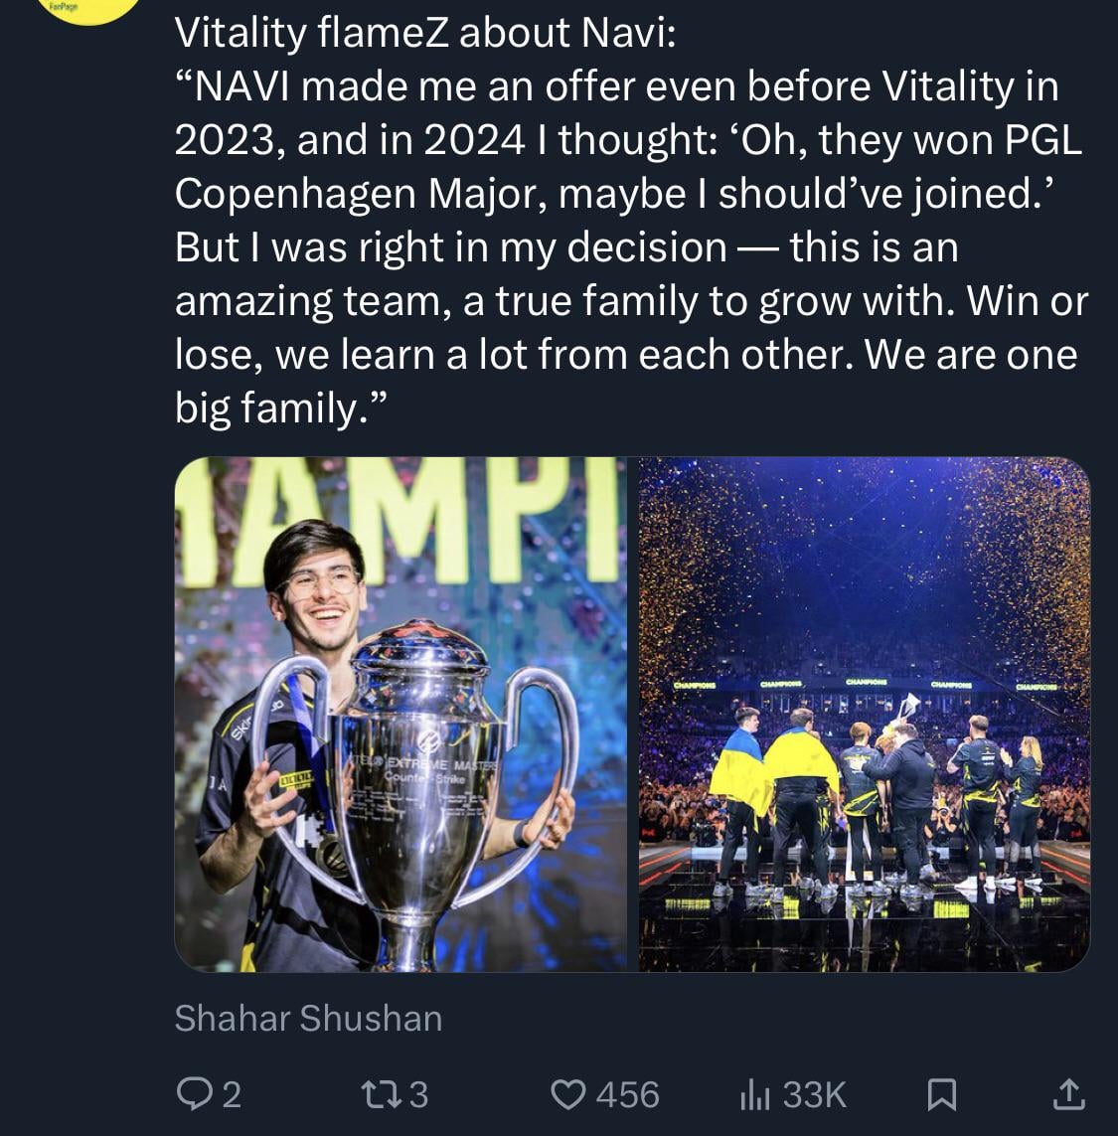Click the 456 likes count
The height and width of the screenshot is (1136, 1118).
click(x=627, y=1094)
